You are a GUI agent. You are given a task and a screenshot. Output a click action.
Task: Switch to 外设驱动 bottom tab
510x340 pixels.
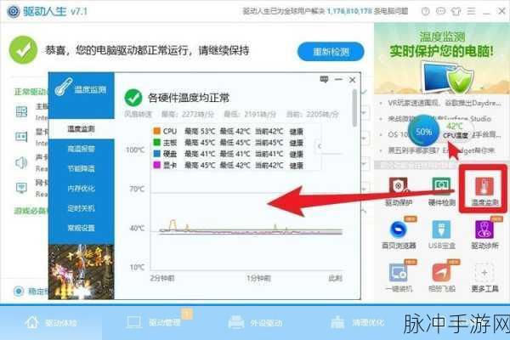tap(255, 323)
